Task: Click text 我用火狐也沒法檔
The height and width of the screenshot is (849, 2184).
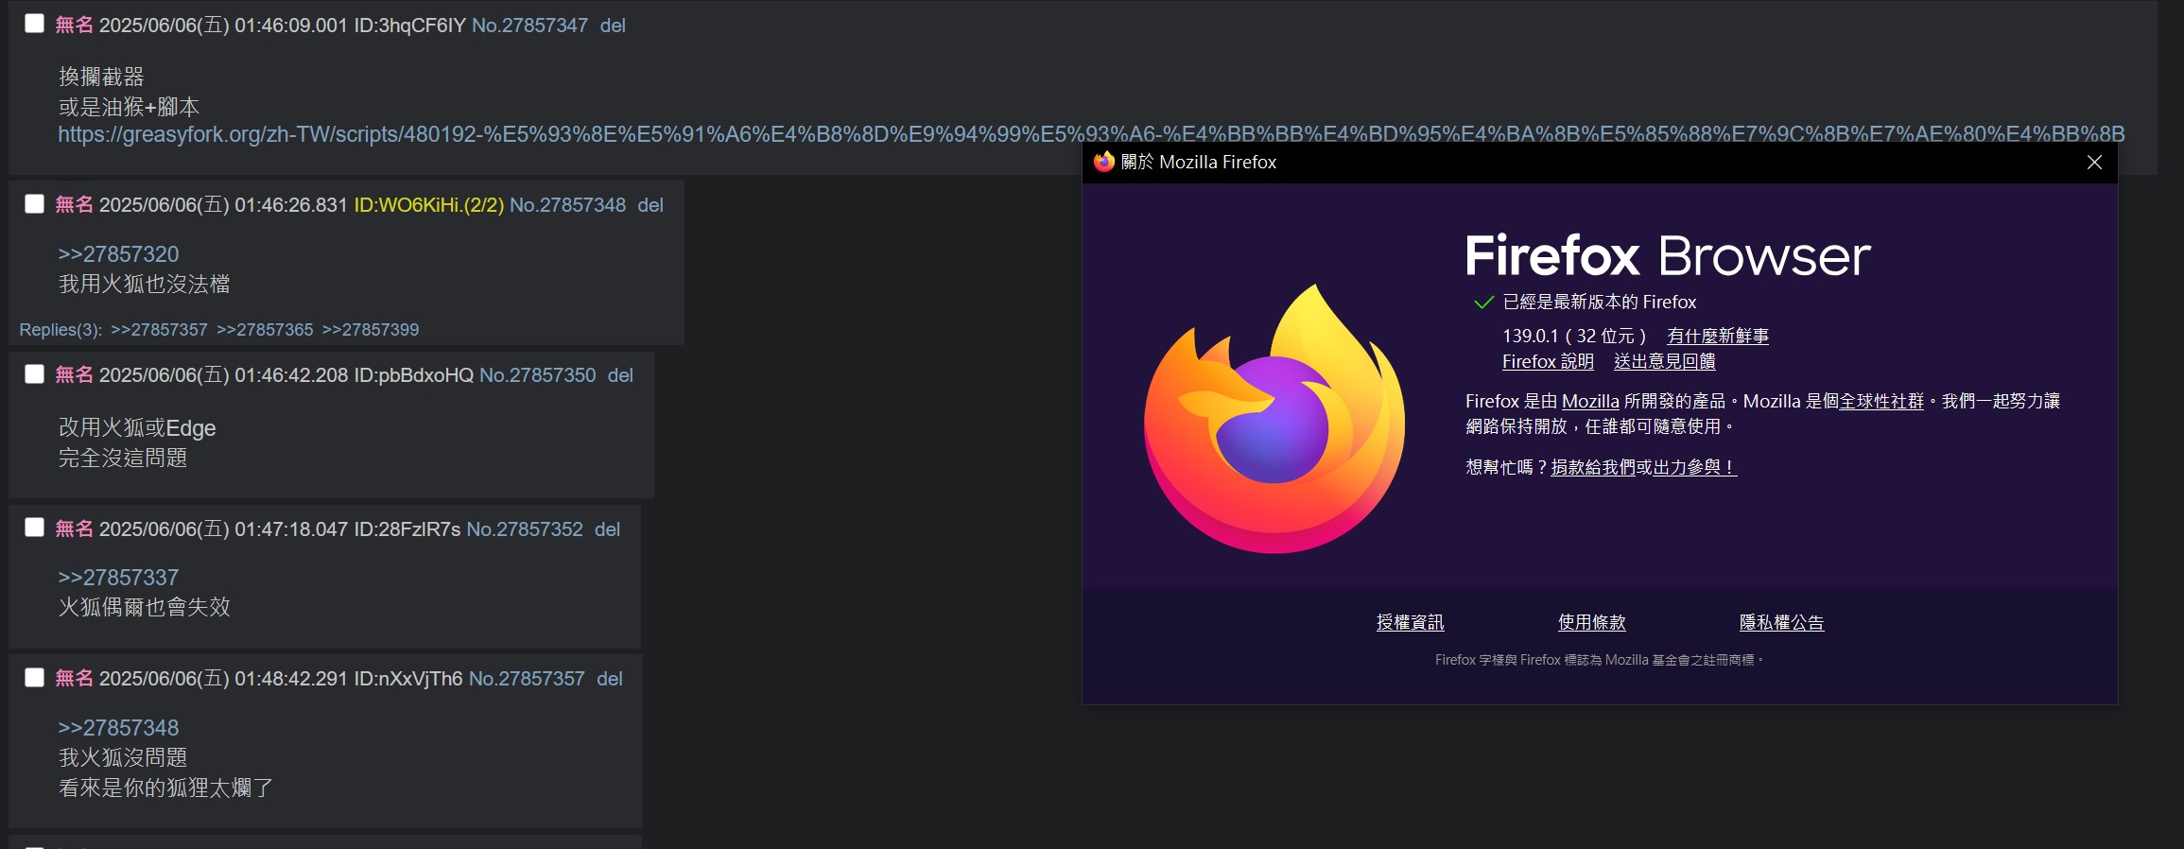Action: 145,284
